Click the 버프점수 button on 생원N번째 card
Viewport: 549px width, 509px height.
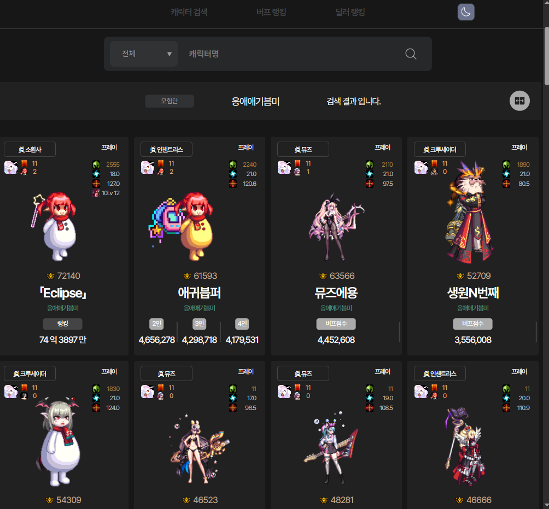472,324
